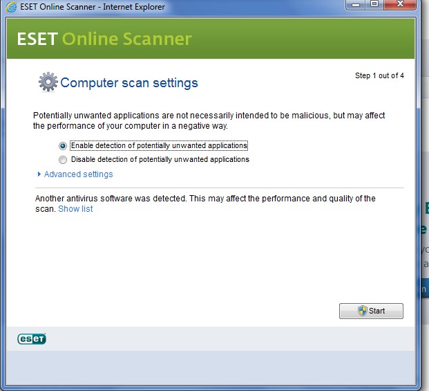This screenshot has width=429, height=391.
Task: Click the 'ESET Online Scanner' banner title
Action: [104, 39]
